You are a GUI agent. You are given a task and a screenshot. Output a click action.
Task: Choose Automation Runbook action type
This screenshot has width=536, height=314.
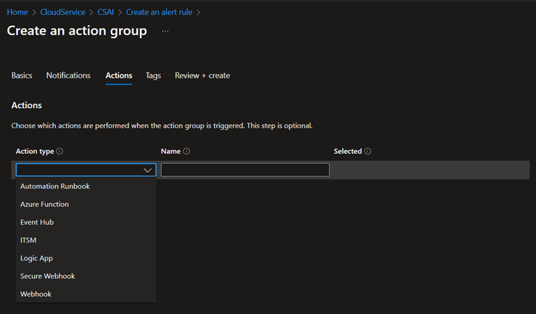[86, 186]
